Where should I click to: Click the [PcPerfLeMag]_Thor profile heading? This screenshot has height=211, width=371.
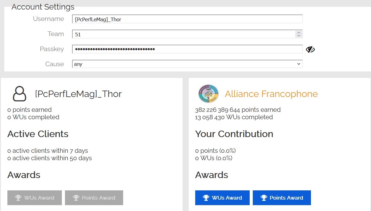pos(79,94)
